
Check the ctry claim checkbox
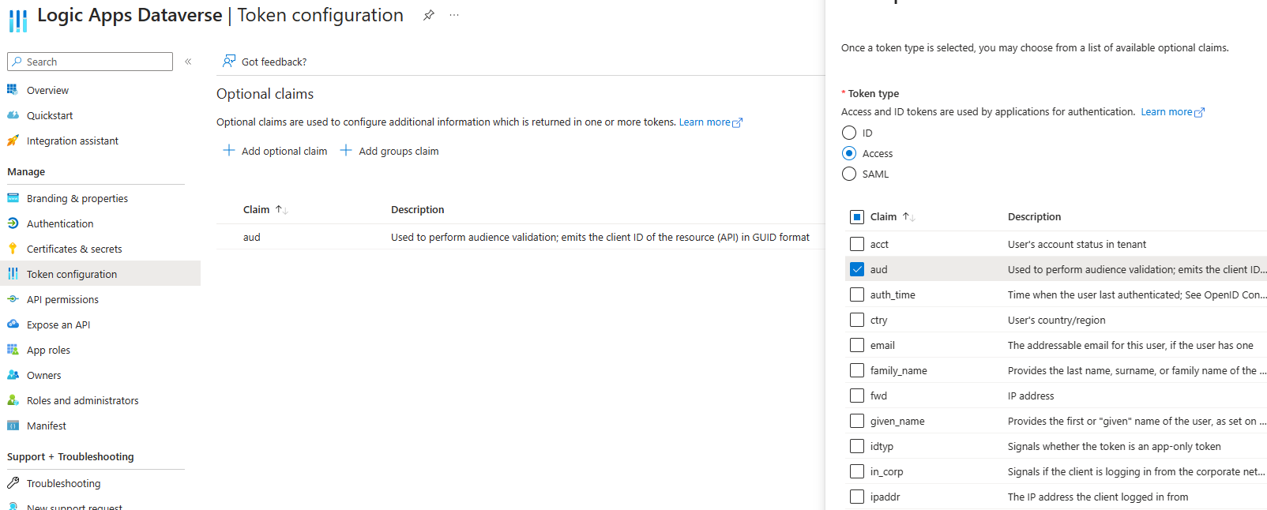pos(857,320)
